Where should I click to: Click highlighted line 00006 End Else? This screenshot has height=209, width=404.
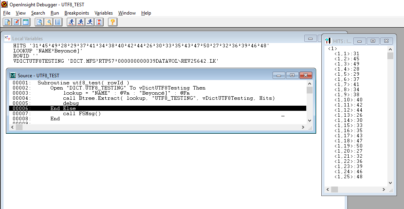coord(158,108)
